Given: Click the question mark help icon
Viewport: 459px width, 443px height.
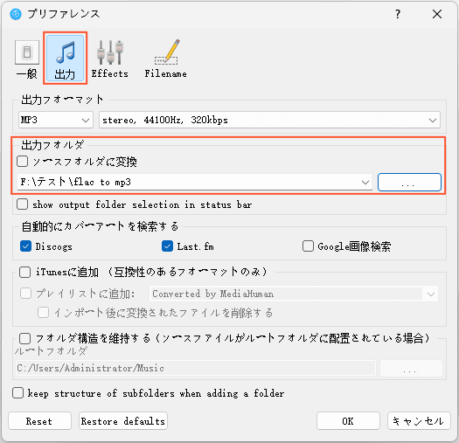Looking at the screenshot, I should coord(398,14).
